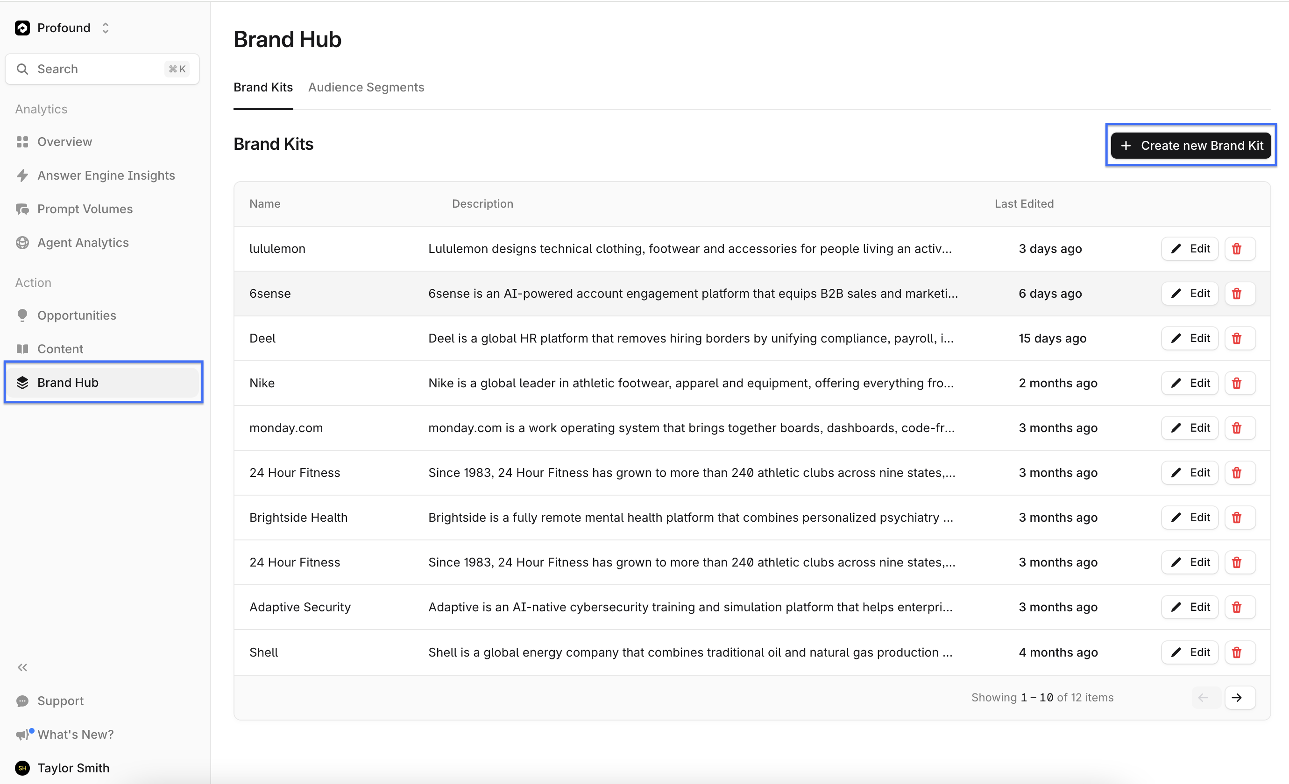The height and width of the screenshot is (784, 1289).
Task: Edit the Nike brand kit
Action: pos(1190,383)
